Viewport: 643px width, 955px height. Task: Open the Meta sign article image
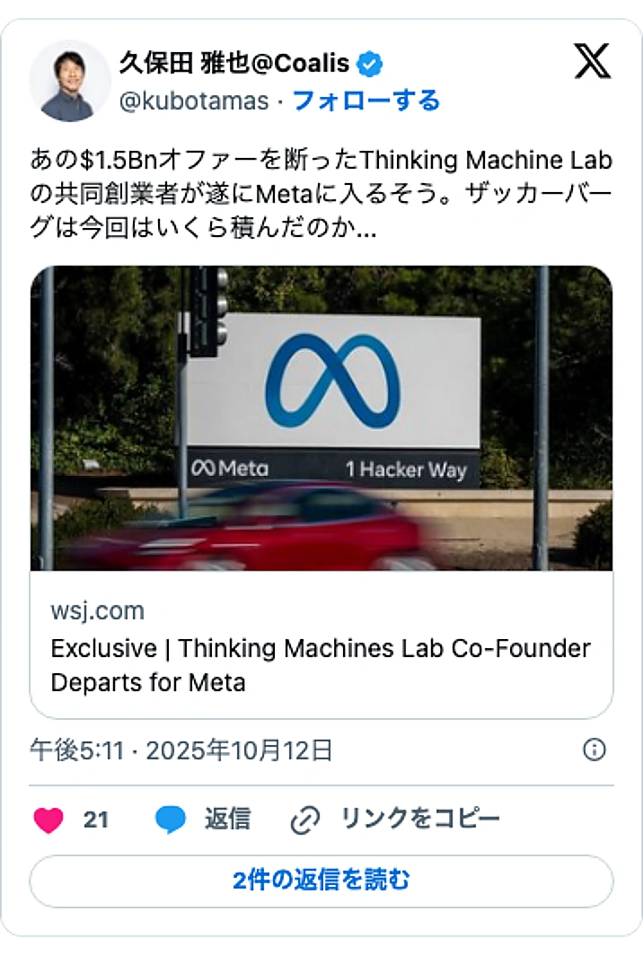tap(321, 418)
